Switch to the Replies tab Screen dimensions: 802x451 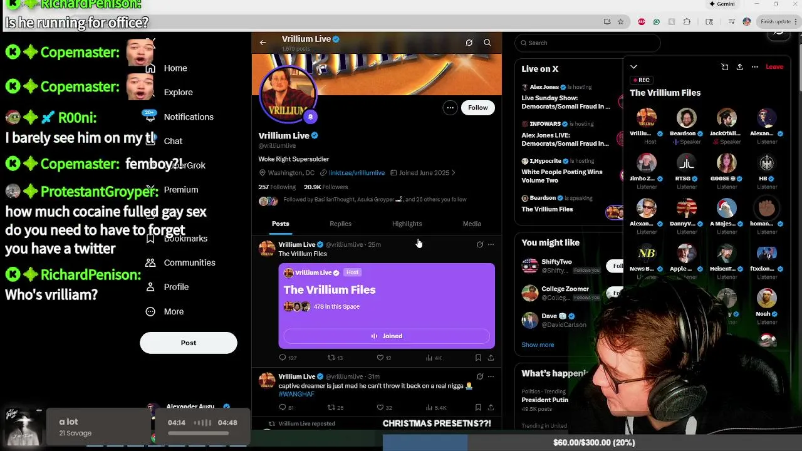coord(340,224)
